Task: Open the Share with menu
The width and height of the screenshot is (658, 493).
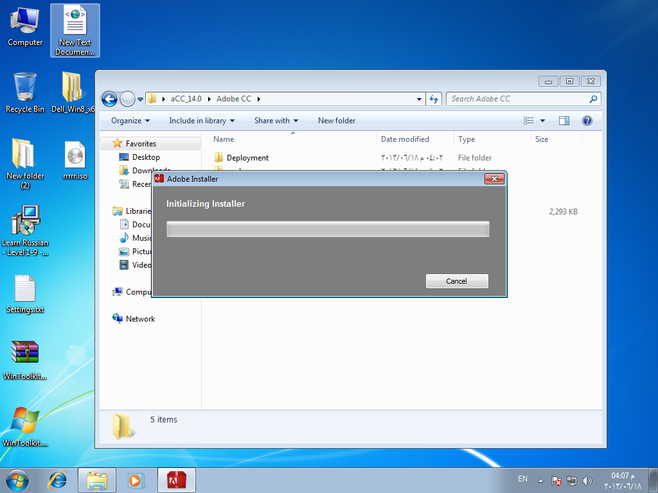Action: click(276, 121)
